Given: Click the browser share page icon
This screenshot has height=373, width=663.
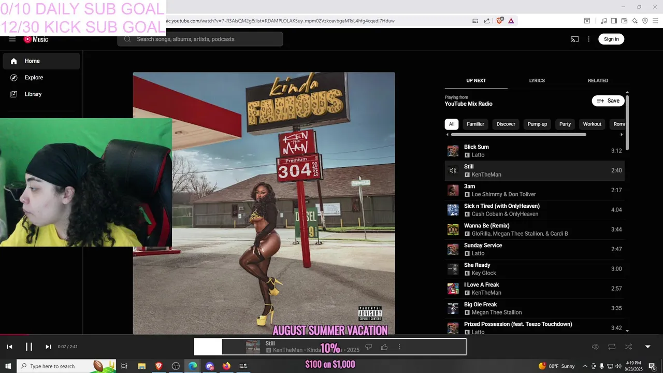Looking at the screenshot, I should coord(487,21).
